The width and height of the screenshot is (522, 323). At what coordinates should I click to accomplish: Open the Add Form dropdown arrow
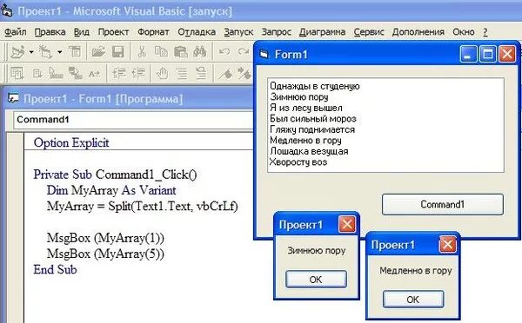[x=59, y=52]
